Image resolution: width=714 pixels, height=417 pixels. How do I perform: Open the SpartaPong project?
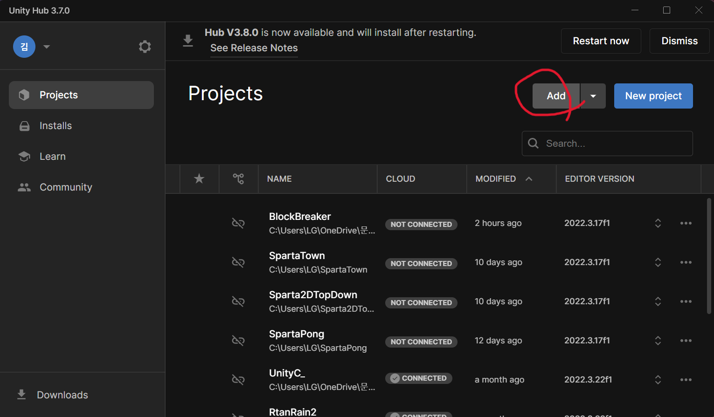[297, 334]
